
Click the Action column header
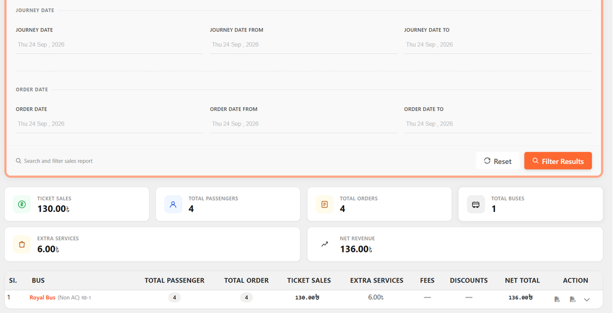pos(575,281)
